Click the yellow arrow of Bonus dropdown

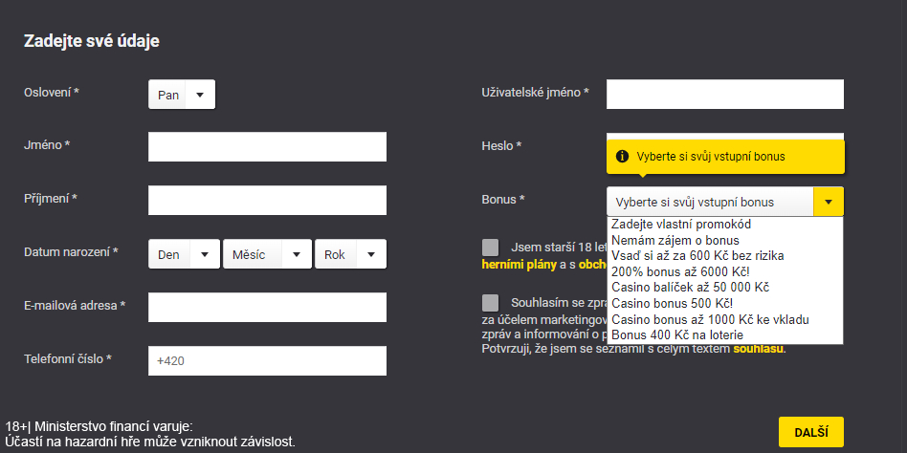829,202
